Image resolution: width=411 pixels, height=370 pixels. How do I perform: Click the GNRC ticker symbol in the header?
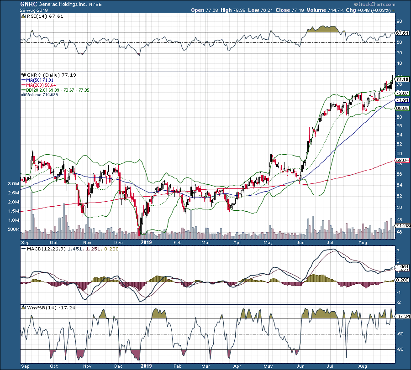click(29, 4)
